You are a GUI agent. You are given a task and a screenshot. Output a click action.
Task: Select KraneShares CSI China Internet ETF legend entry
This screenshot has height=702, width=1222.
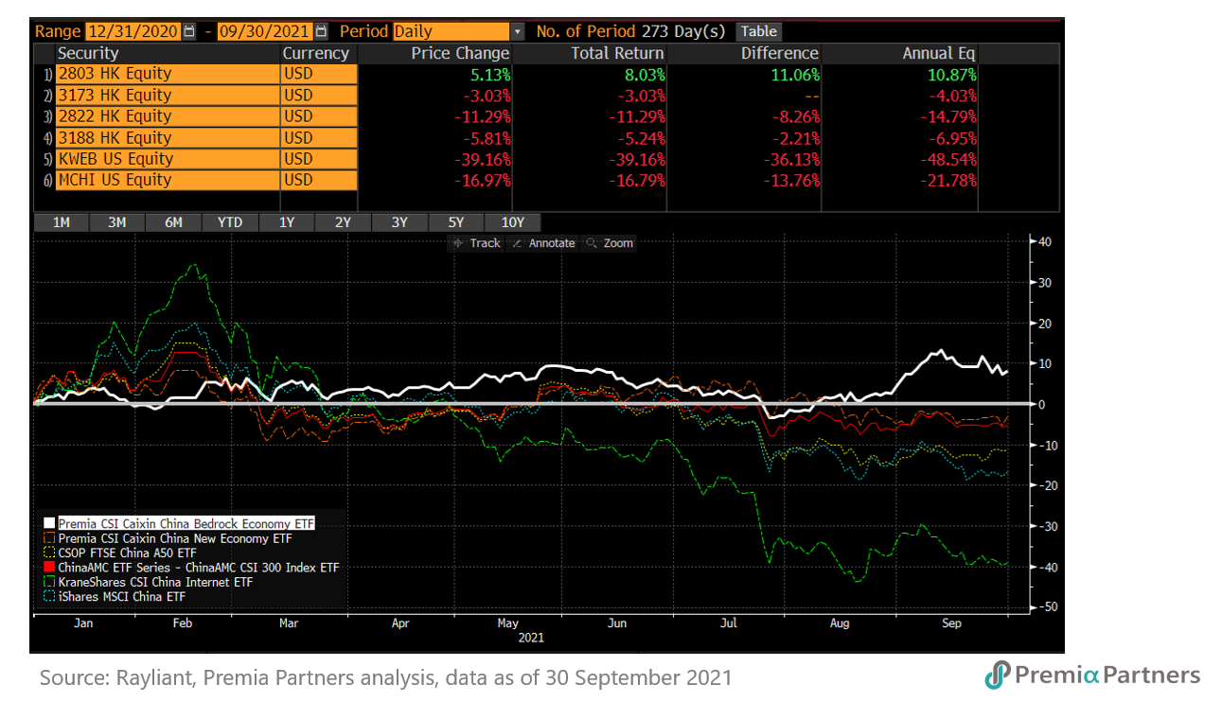pos(155,582)
